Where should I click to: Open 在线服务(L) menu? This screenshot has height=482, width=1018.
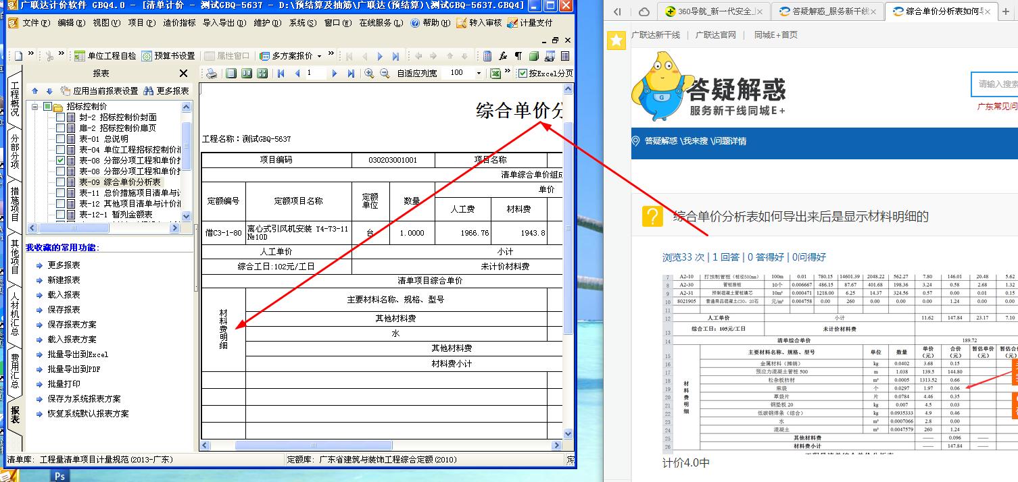[x=381, y=22]
